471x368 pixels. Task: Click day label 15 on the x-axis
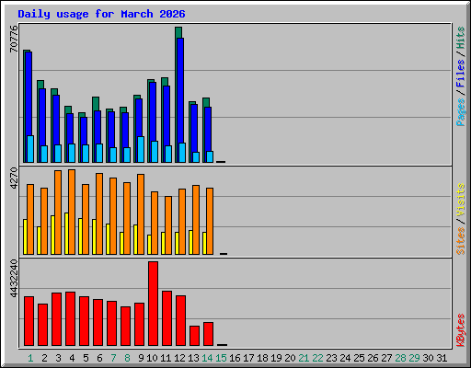tap(221, 358)
